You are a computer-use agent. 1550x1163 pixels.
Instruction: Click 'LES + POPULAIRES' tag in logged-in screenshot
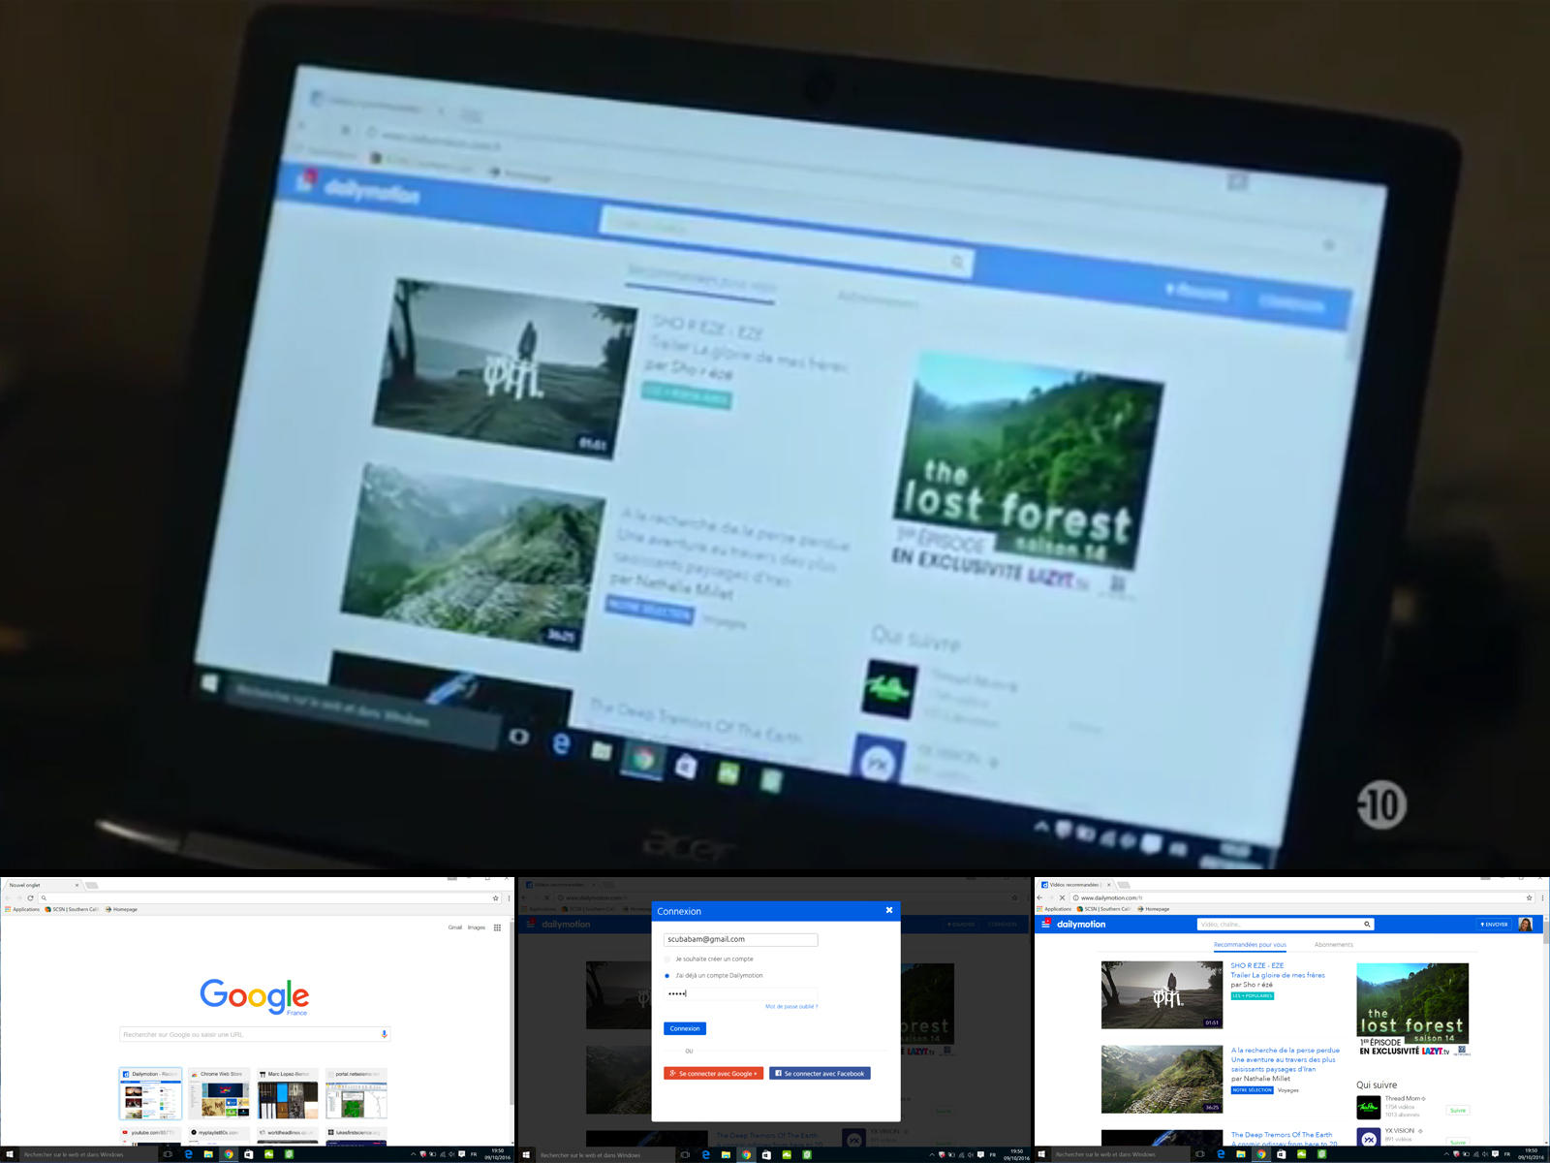click(x=1253, y=995)
